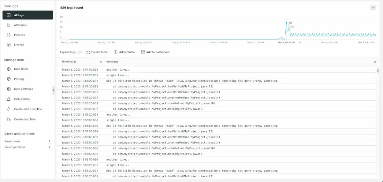383x182 pixels.
Task: Click Add column
Action: coord(127,52)
